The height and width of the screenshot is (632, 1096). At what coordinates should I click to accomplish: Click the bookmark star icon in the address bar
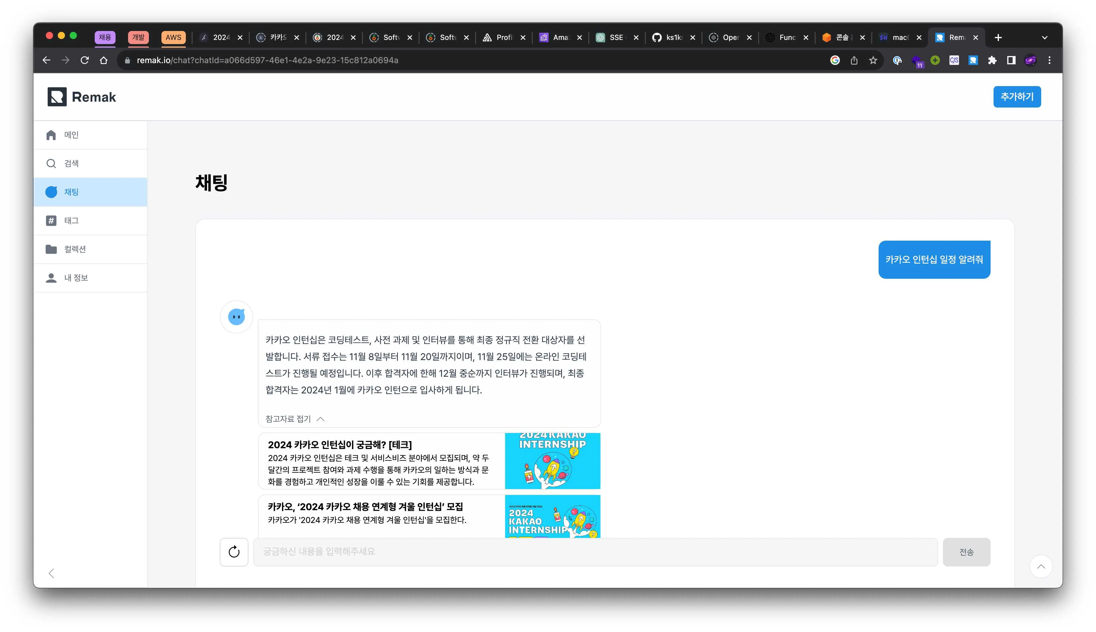point(872,60)
